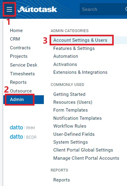Open datto BCDR link
The width and height of the screenshot is (127, 186).
tap(23, 137)
